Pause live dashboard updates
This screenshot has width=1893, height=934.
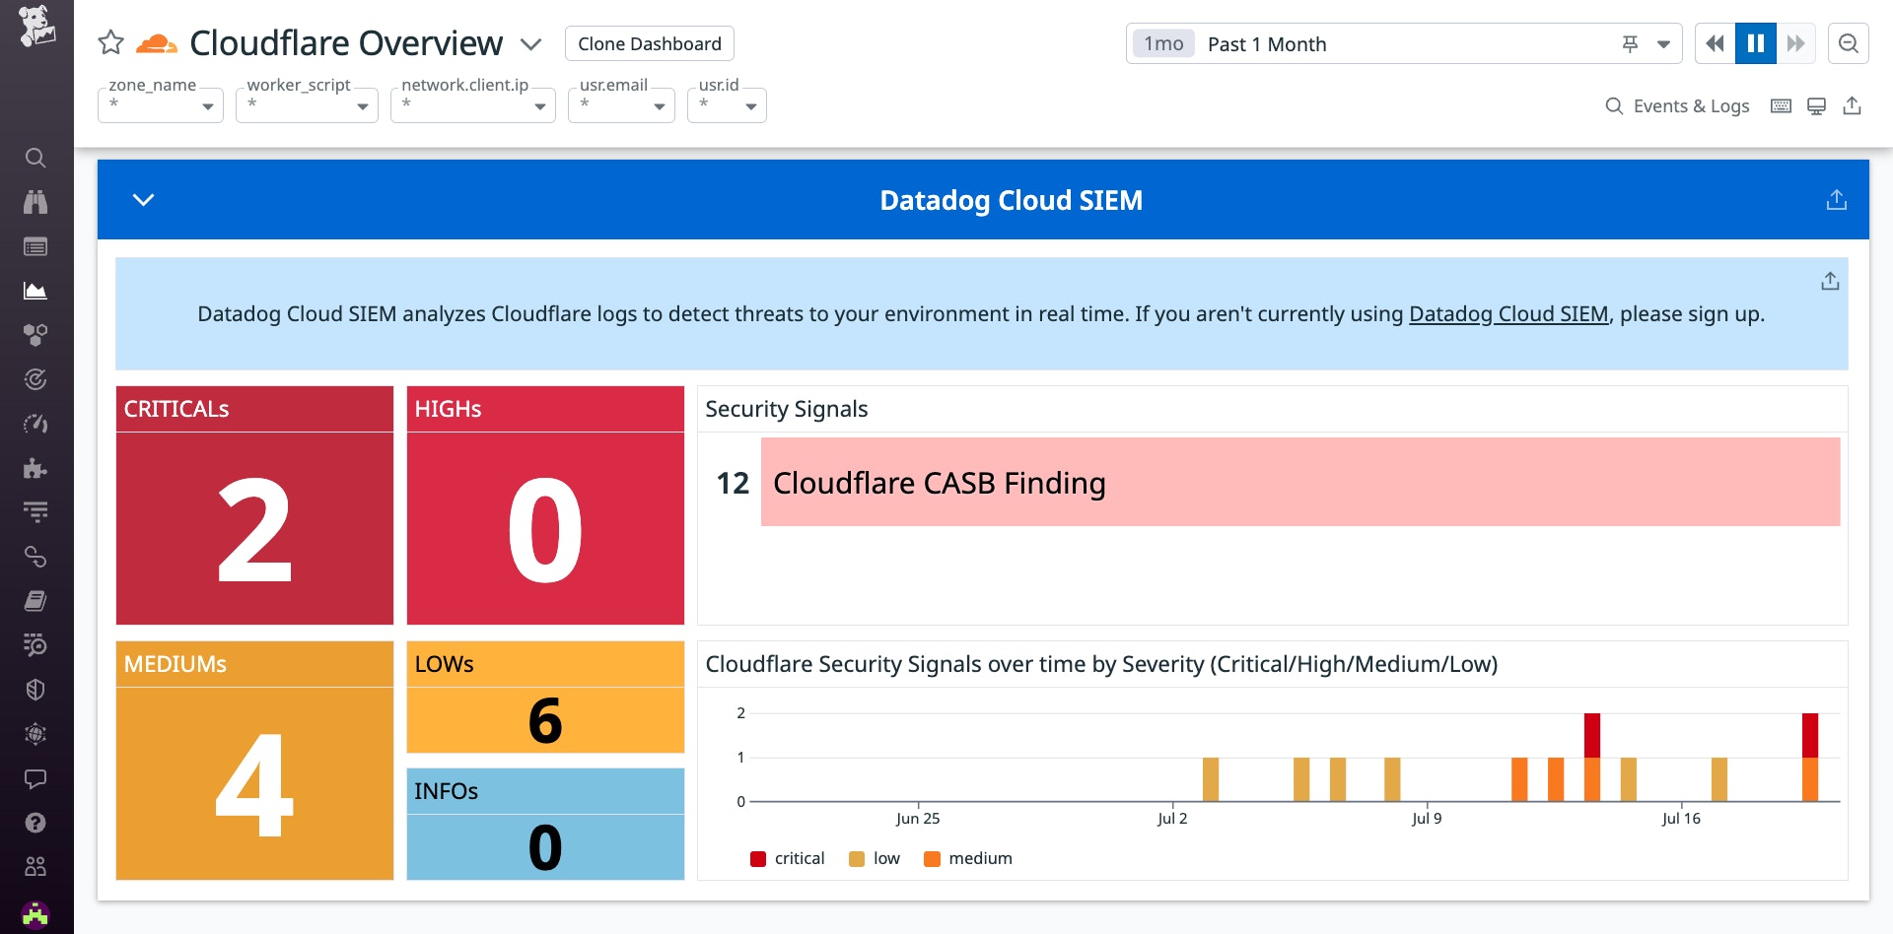1755,43
